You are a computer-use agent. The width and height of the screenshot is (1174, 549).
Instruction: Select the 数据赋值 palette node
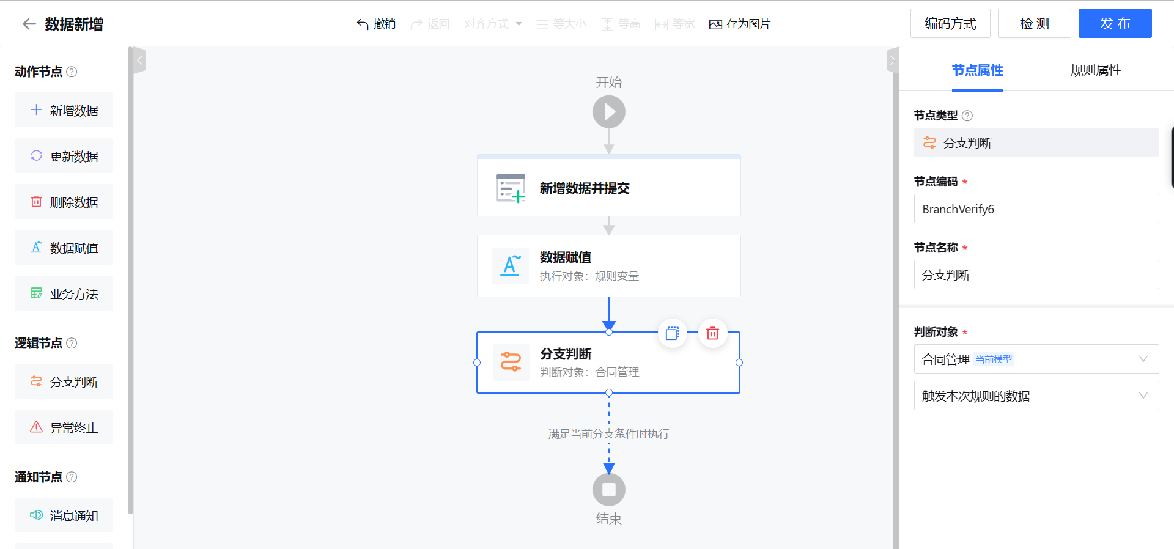click(x=64, y=248)
